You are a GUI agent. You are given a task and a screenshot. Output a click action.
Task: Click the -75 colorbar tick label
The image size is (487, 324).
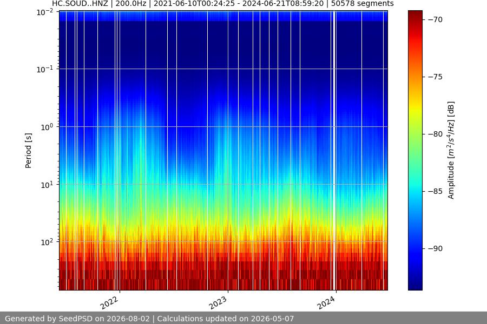[x=435, y=77]
